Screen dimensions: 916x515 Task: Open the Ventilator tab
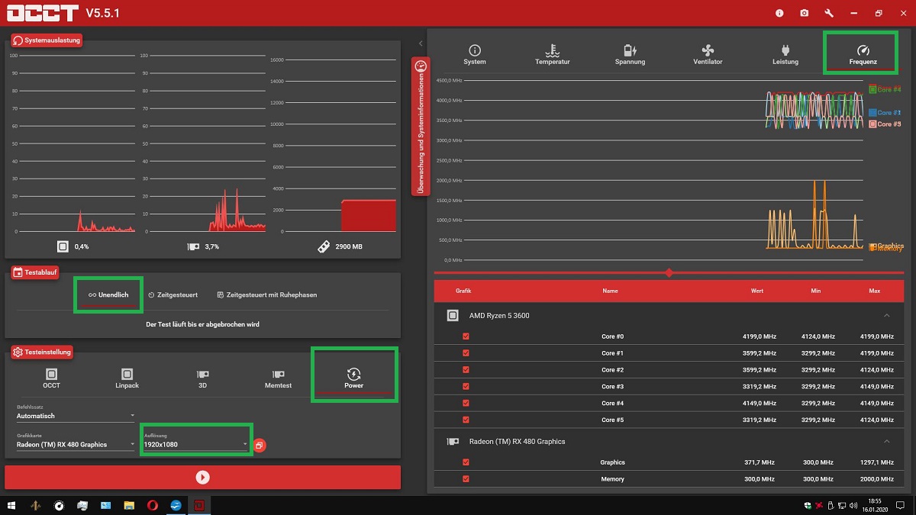click(708, 55)
